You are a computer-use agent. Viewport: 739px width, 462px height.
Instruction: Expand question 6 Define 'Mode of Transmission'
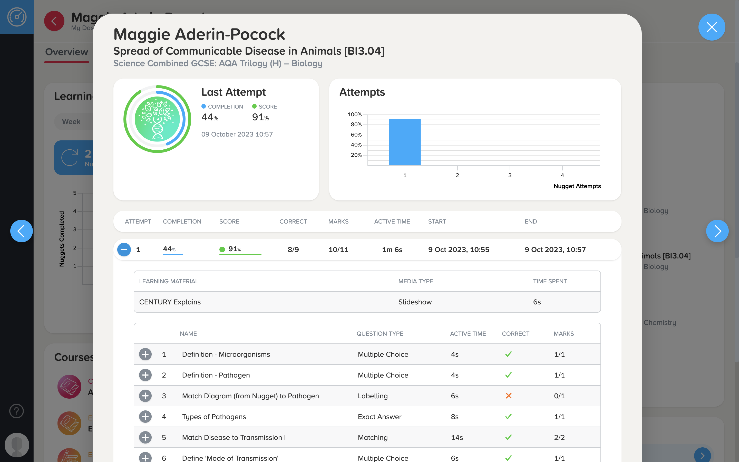pyautogui.click(x=145, y=457)
